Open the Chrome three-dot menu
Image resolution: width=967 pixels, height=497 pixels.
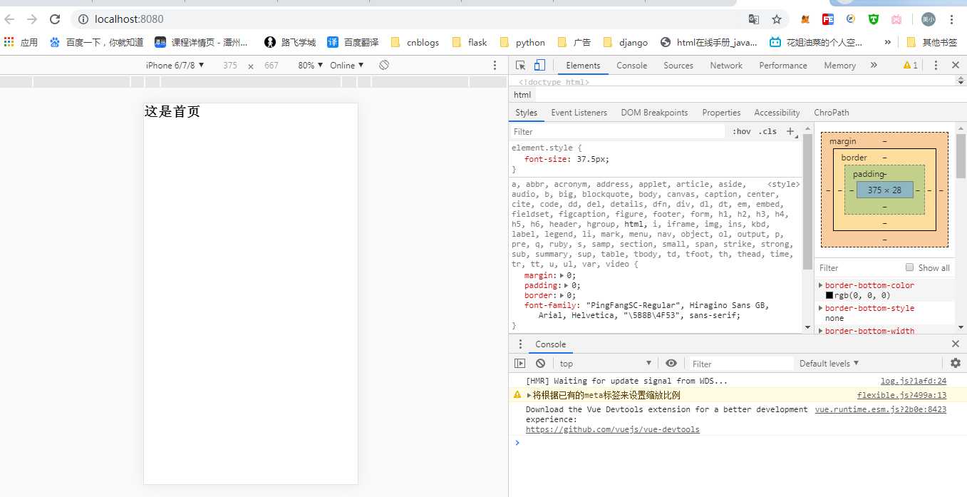click(953, 19)
